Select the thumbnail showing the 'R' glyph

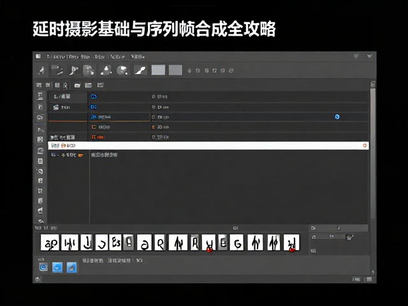(x=194, y=242)
